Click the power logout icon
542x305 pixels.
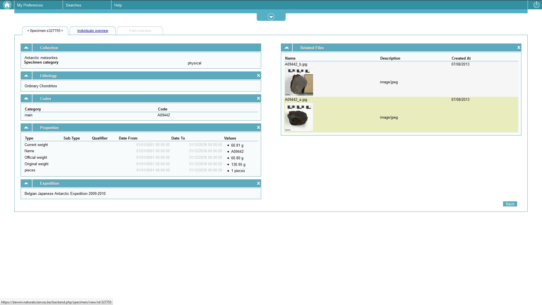coord(536,5)
